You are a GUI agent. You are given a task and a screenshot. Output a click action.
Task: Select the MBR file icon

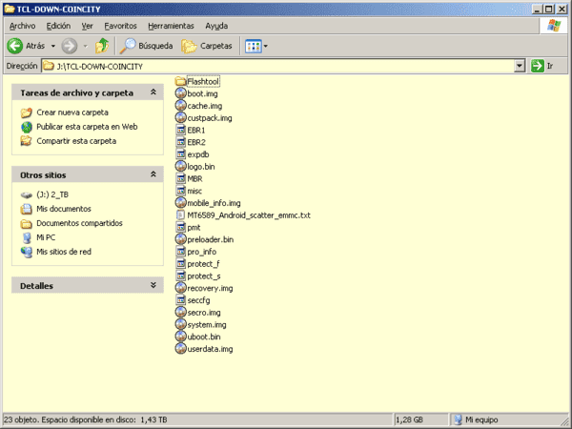[180, 178]
